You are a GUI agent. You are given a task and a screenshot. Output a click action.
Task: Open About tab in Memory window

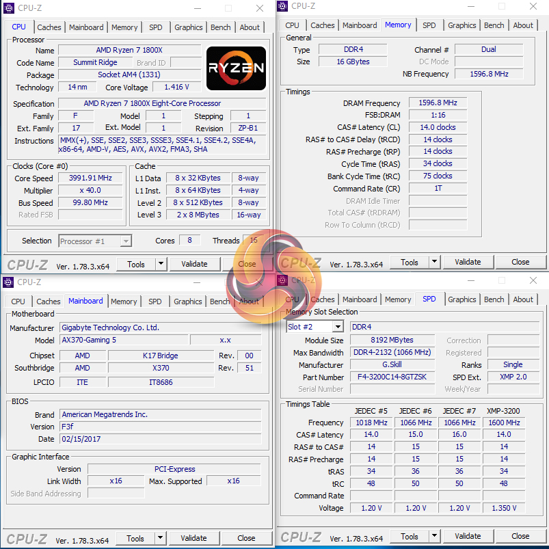pos(523,25)
